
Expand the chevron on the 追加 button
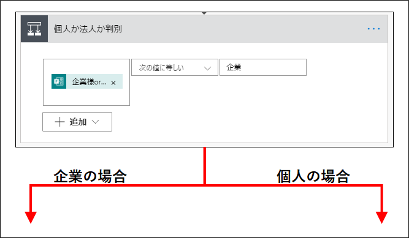coord(96,122)
